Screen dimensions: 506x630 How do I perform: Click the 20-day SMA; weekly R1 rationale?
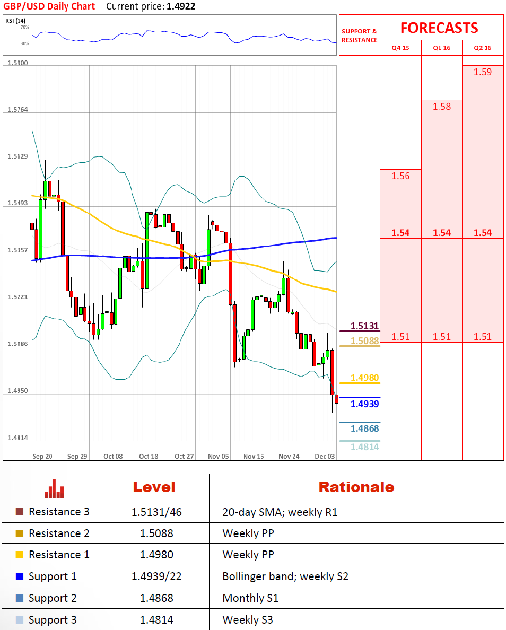click(x=280, y=512)
